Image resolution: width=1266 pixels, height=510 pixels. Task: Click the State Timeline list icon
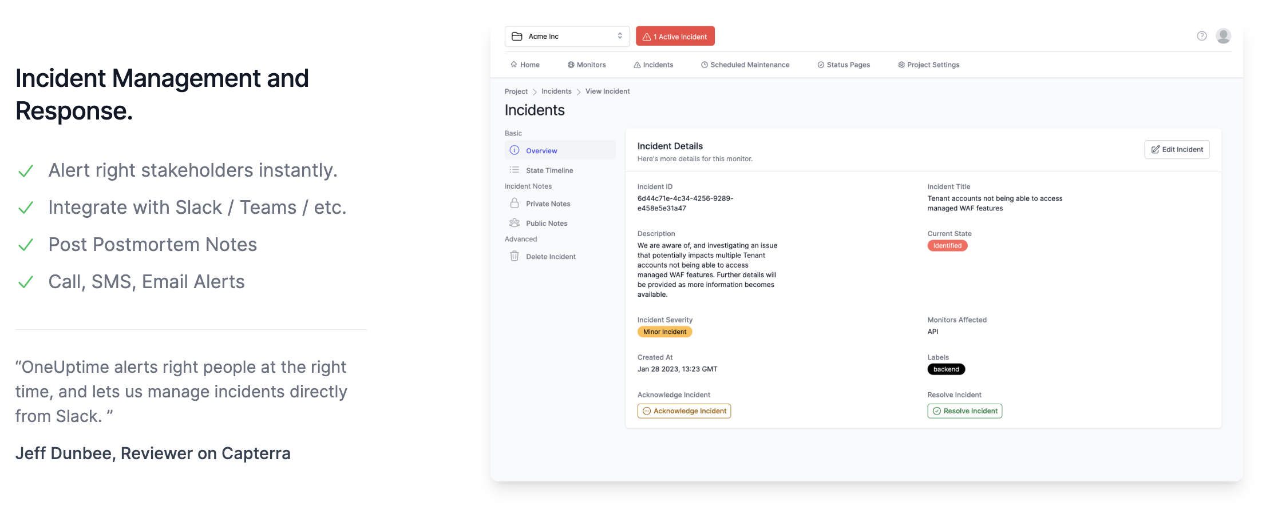[x=515, y=170]
